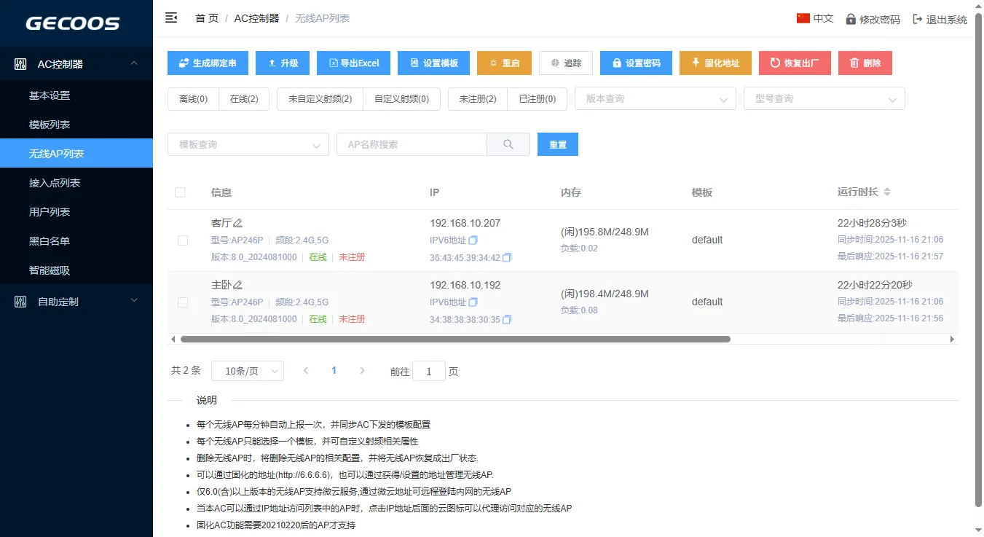Click the table's horizontal scrollbar
The image size is (984, 537).
(455, 339)
